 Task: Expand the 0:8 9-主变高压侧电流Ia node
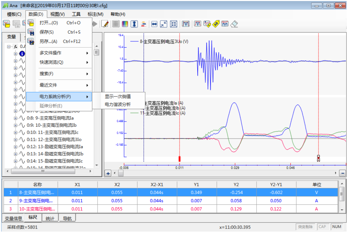(x=15, y=118)
